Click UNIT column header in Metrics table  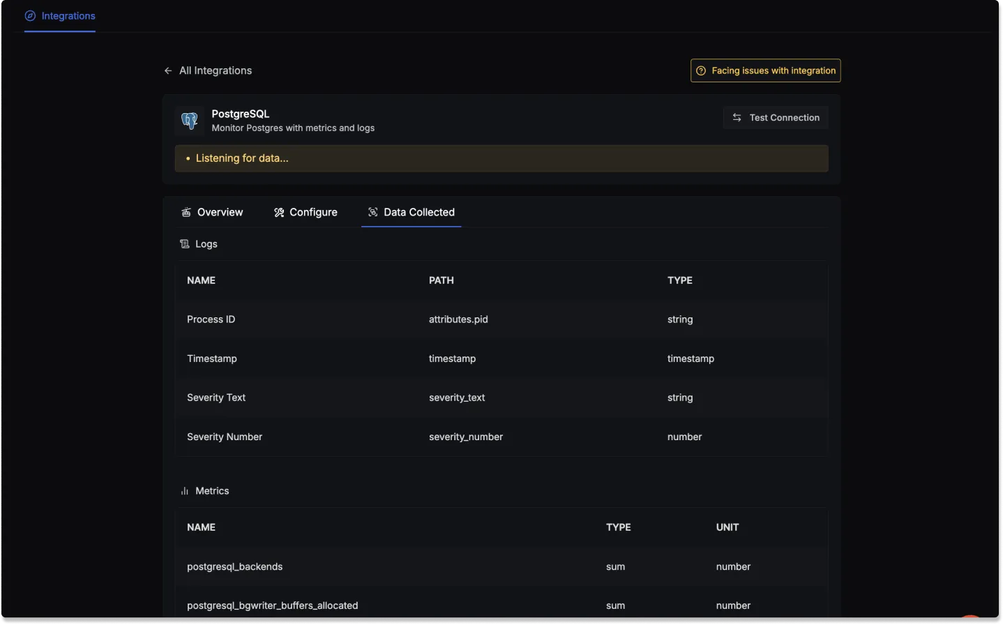[727, 527]
